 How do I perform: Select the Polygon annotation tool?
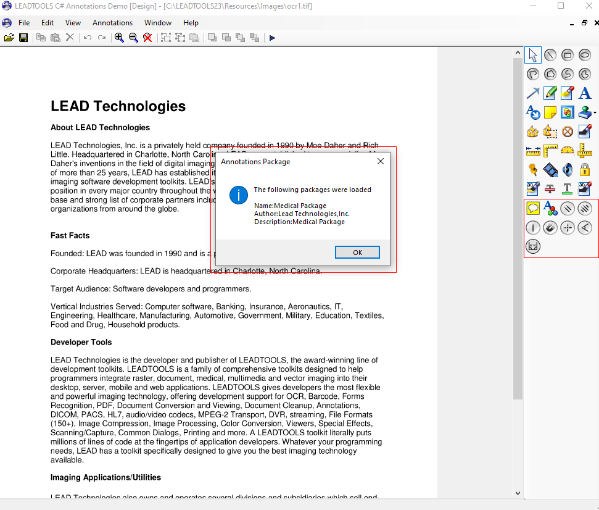[550, 74]
